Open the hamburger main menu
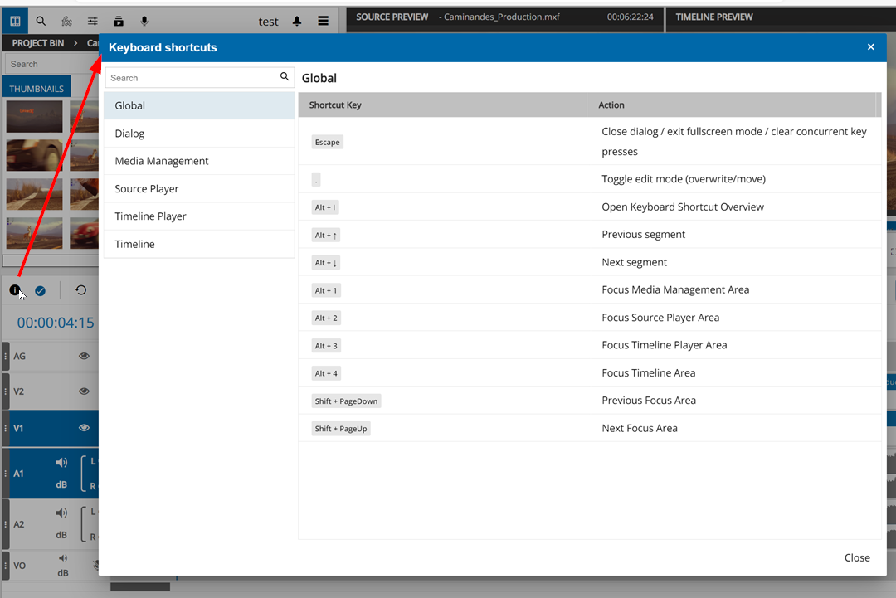This screenshot has height=598, width=896. point(323,22)
